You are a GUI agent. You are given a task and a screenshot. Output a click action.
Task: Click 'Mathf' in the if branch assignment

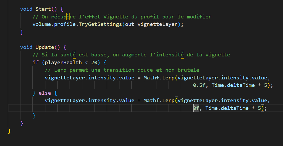click(x=151, y=78)
